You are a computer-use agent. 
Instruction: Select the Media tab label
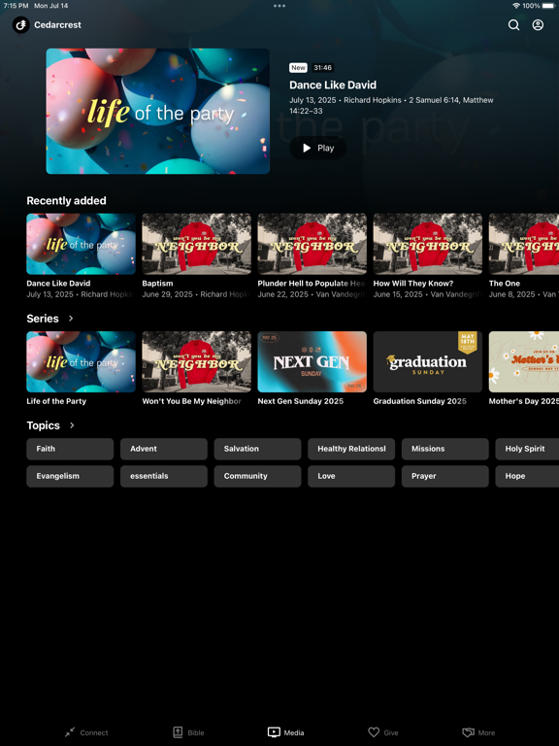[294, 732]
